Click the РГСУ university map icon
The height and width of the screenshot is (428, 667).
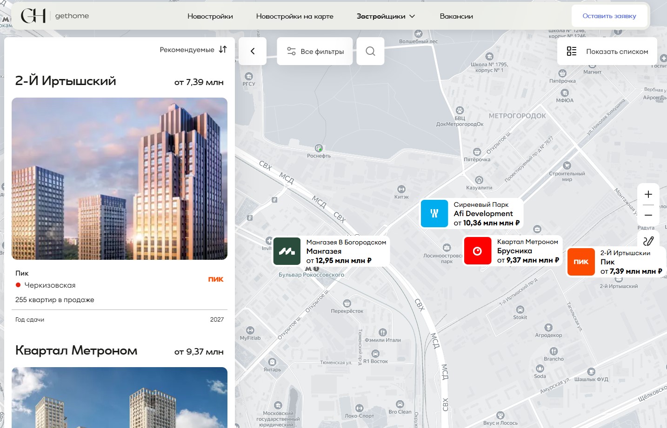249,76
